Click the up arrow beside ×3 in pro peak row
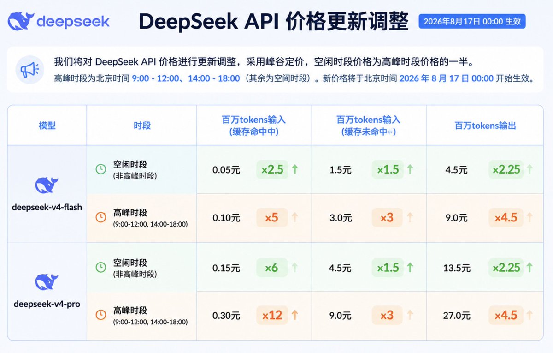553x353 pixels. (410, 315)
